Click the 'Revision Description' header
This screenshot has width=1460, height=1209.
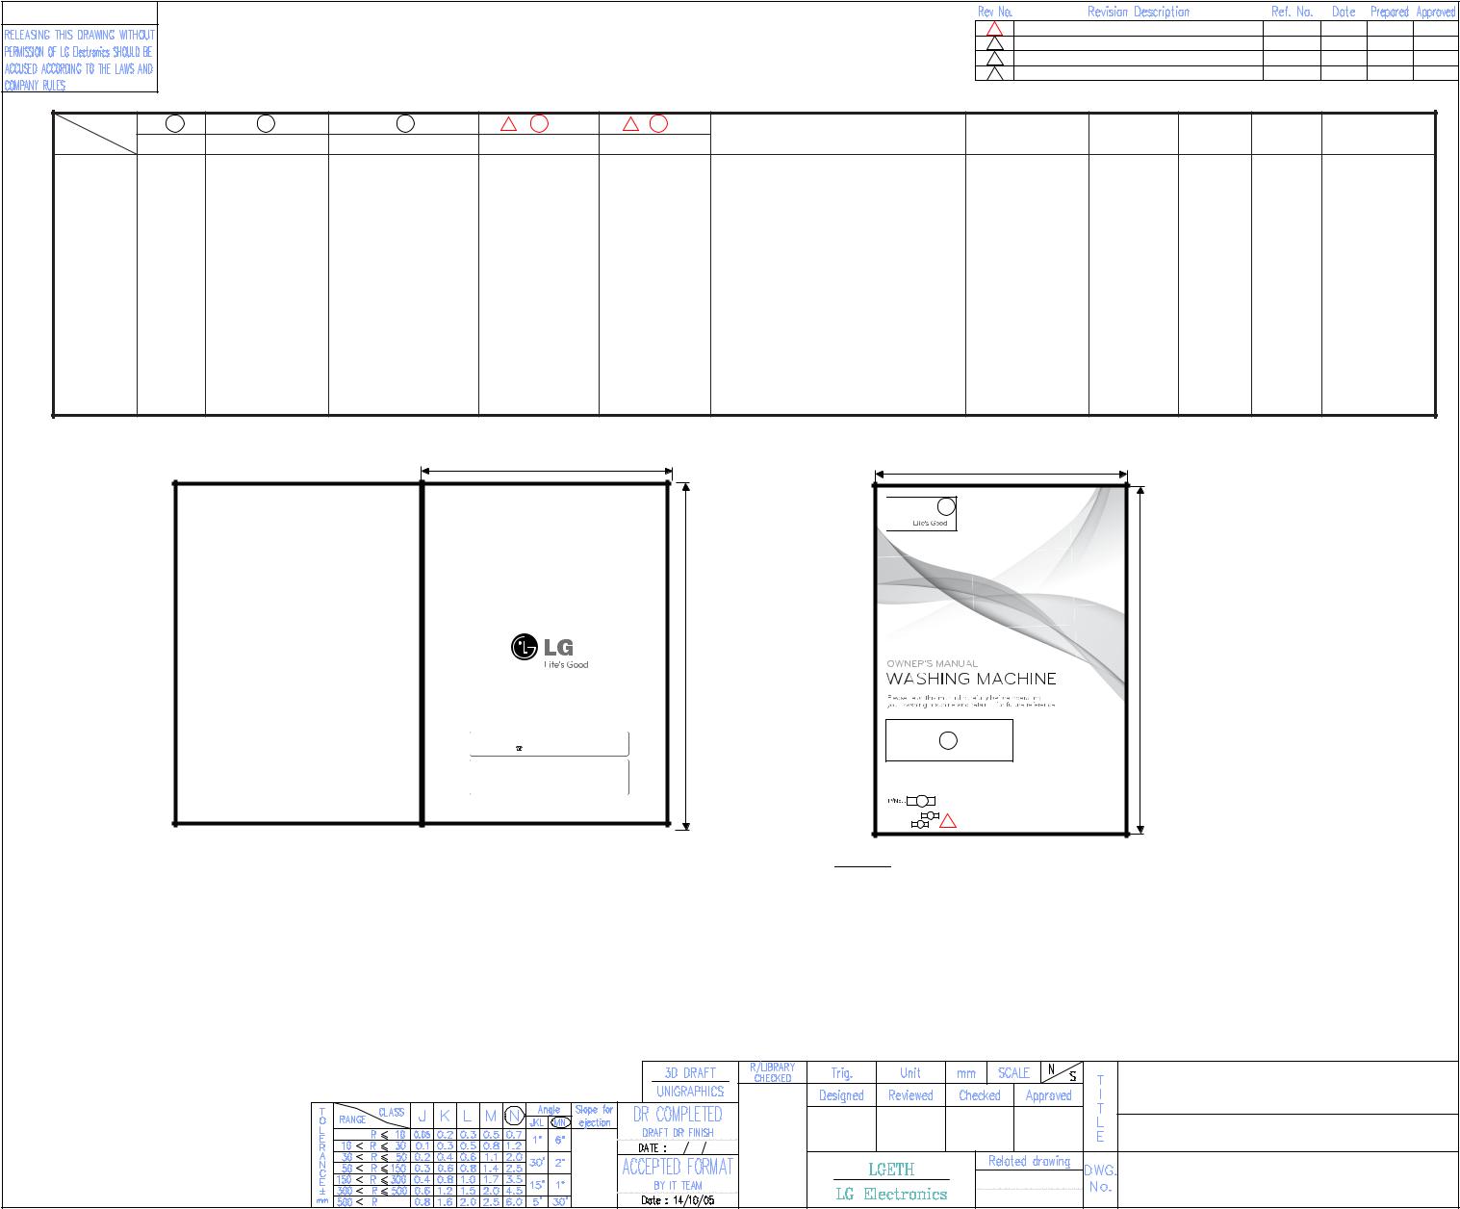pyautogui.click(x=1139, y=12)
